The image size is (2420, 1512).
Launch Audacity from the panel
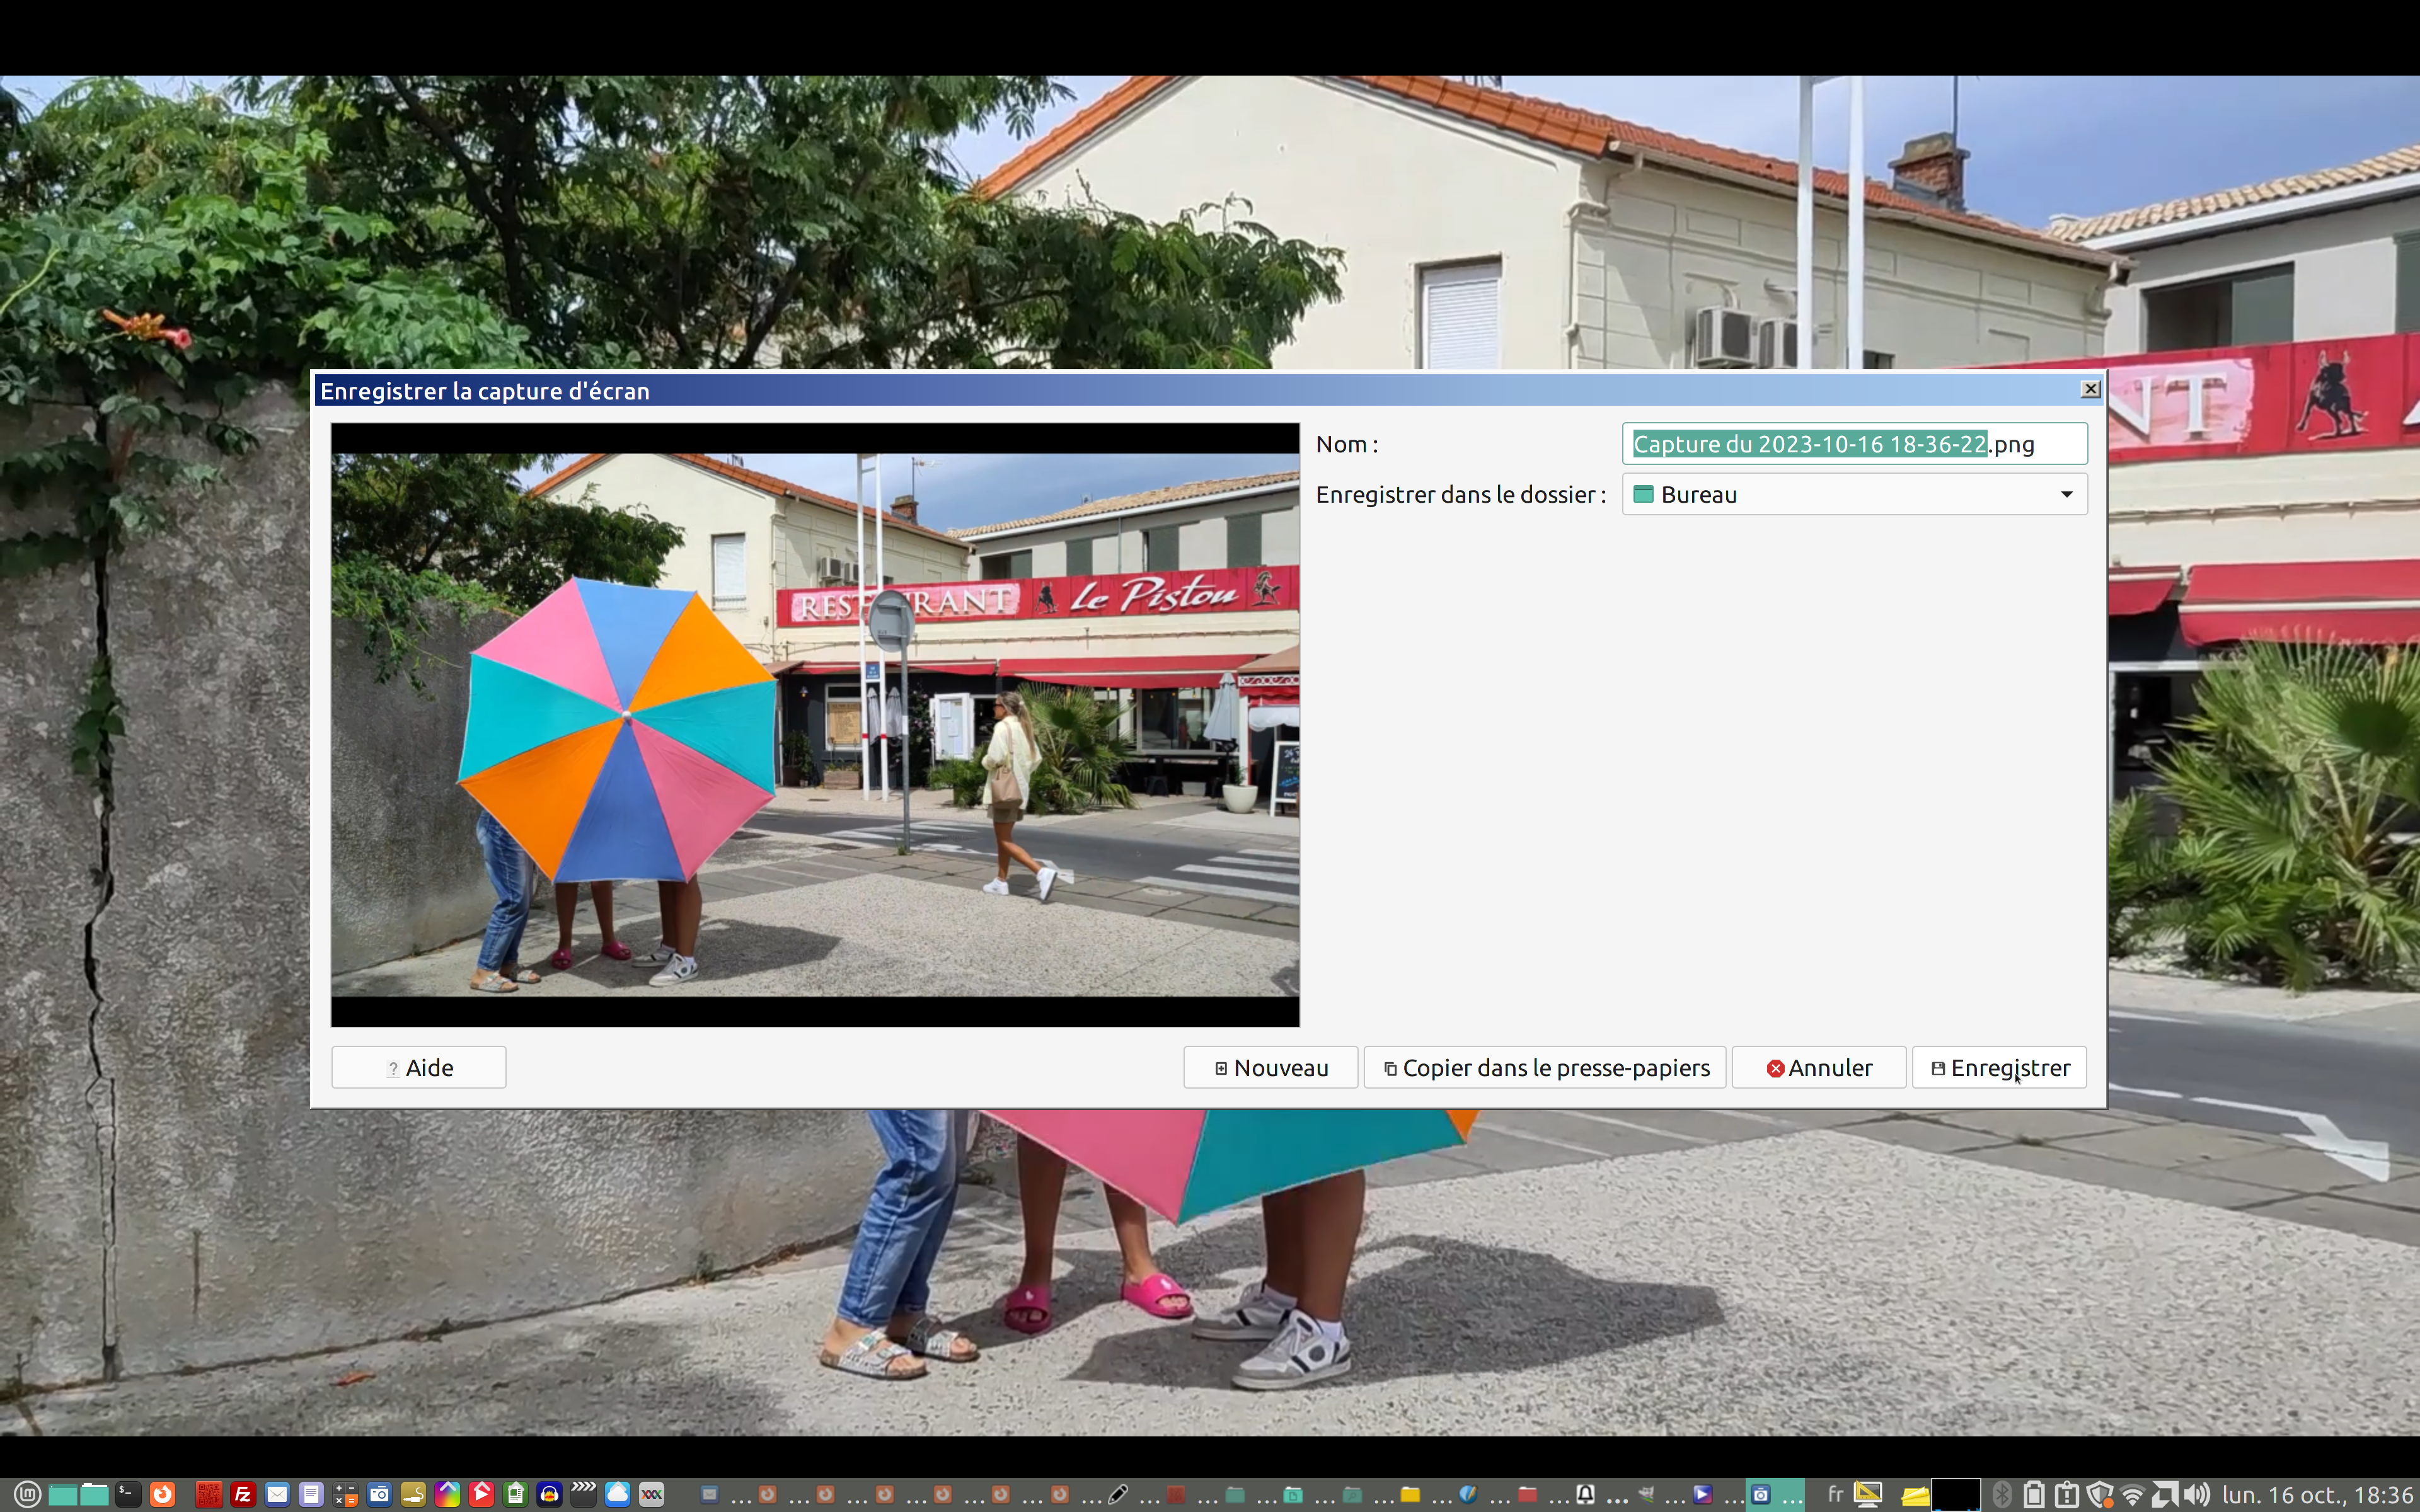pos(549,1494)
